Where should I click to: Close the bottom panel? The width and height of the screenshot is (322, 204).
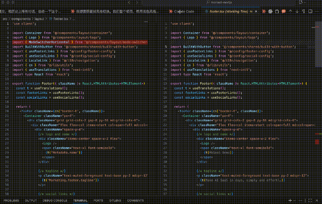click(317, 200)
